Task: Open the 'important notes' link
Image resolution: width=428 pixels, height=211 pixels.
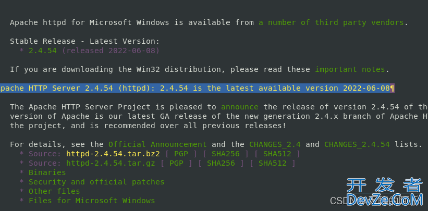Action: pyautogui.click(x=350, y=69)
